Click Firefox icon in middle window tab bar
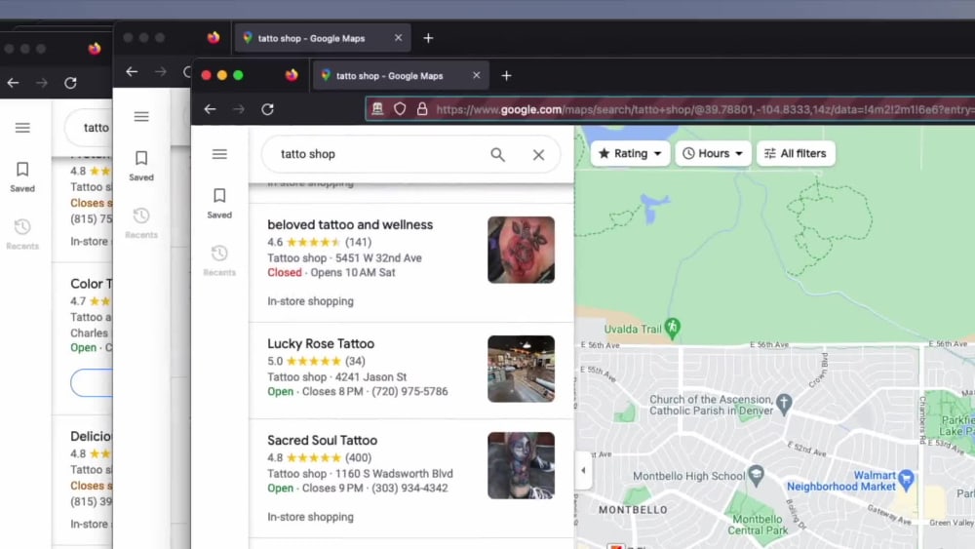Screen dimensions: 975x549 coord(214,38)
